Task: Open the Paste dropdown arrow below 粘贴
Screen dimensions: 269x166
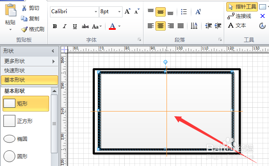Action: click(11, 29)
